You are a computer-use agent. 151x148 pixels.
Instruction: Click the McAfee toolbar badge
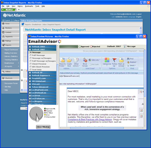[x=9, y=10]
